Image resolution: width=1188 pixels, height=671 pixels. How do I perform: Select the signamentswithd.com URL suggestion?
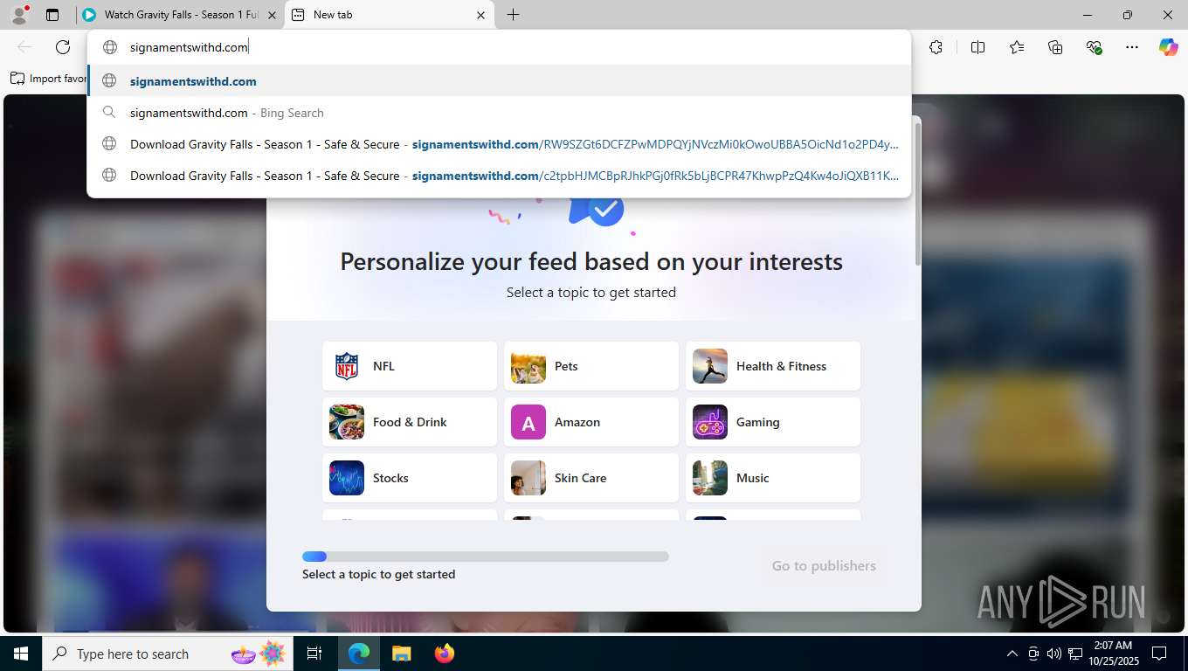tap(499, 81)
